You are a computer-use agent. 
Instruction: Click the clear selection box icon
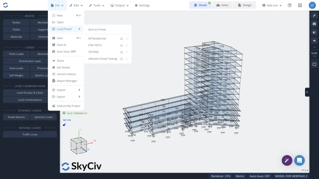click(314, 64)
